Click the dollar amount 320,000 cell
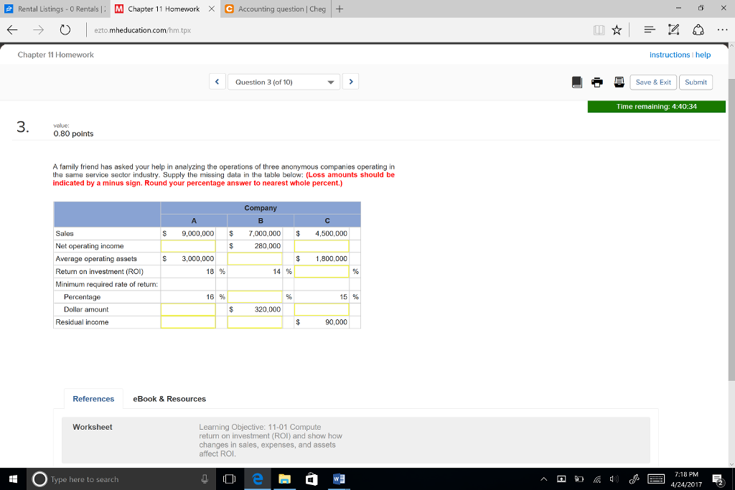 click(255, 309)
